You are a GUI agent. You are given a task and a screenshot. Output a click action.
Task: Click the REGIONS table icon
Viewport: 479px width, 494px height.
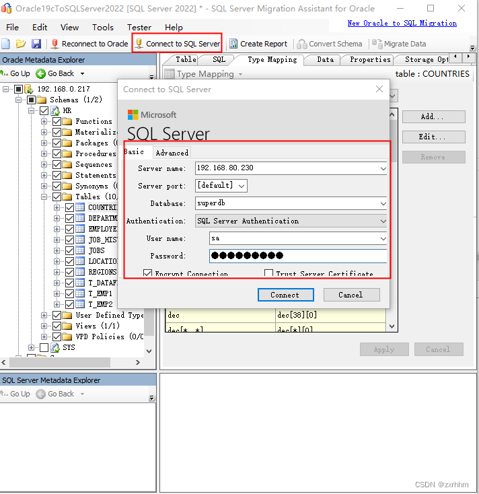80,272
